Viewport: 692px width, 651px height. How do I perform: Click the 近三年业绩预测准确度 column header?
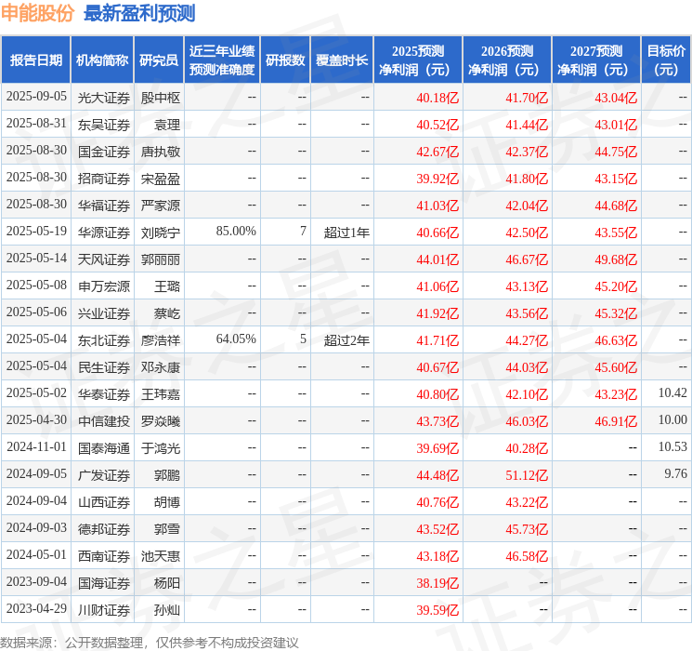222,60
